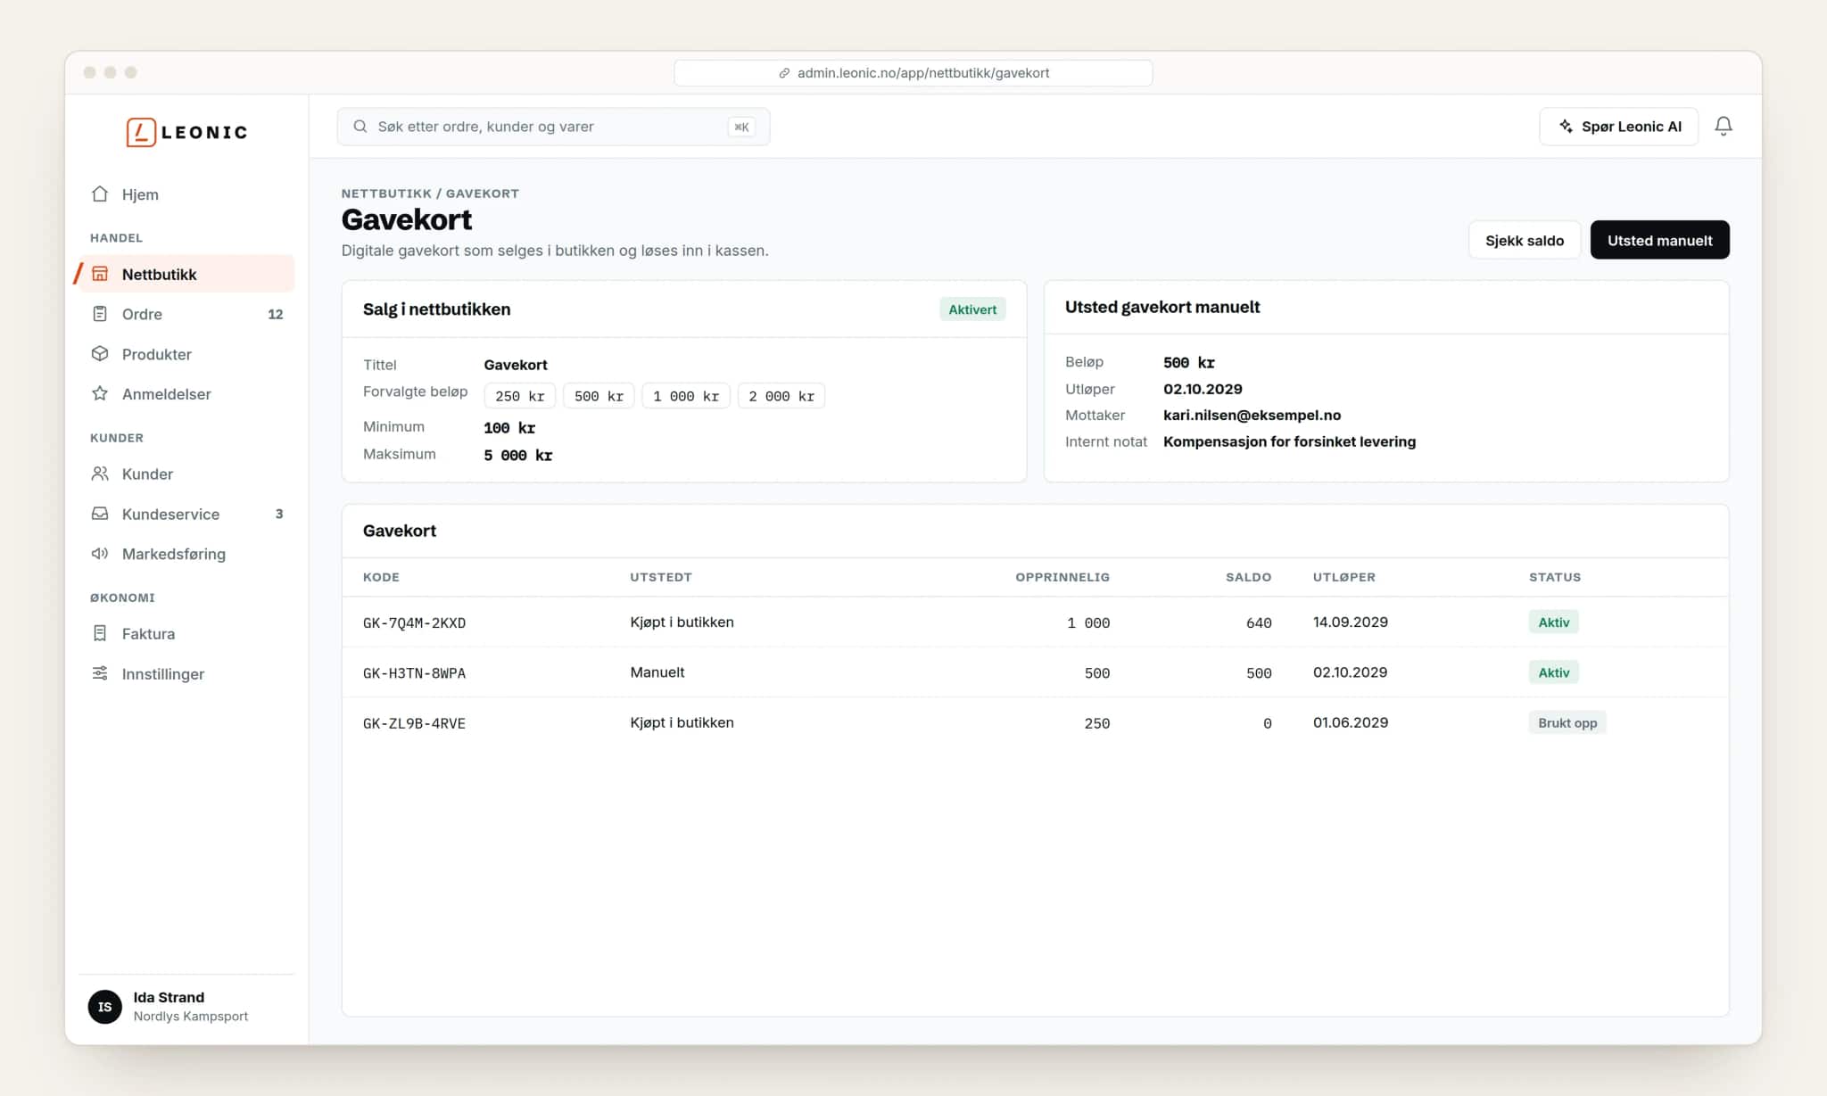
Task: Click the sparkle icon on Spør Leonic AI
Action: pos(1566,127)
